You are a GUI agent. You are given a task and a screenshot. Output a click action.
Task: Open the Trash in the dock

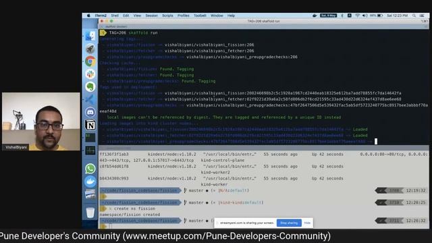click(90, 213)
